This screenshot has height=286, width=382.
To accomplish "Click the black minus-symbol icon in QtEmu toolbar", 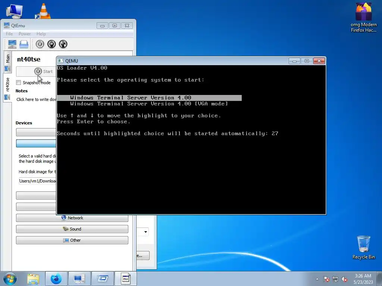I will (51, 44).
